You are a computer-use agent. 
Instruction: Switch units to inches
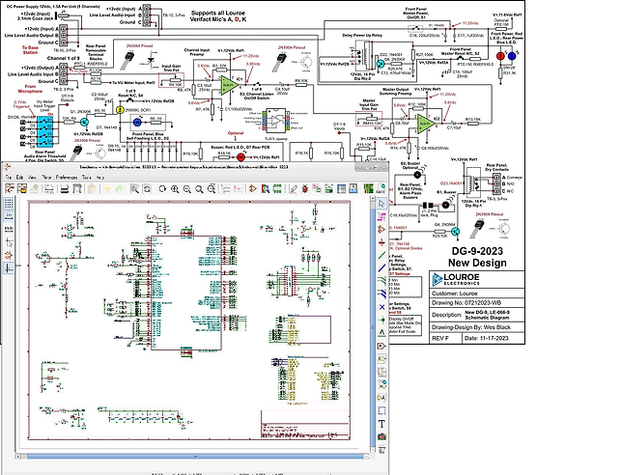tap(9, 215)
